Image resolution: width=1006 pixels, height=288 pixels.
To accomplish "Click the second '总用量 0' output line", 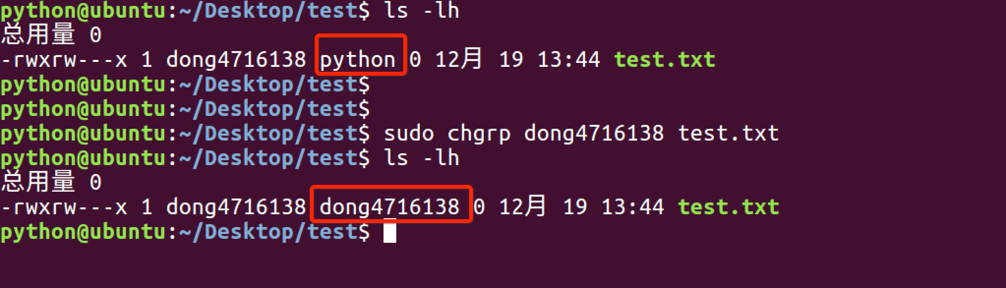I will click(x=51, y=182).
